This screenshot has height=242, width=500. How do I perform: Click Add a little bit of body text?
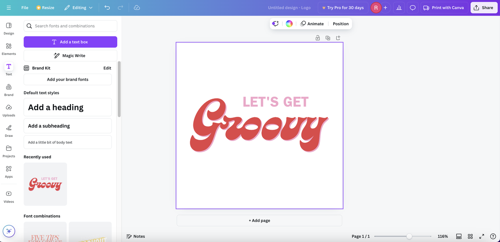coord(68,142)
